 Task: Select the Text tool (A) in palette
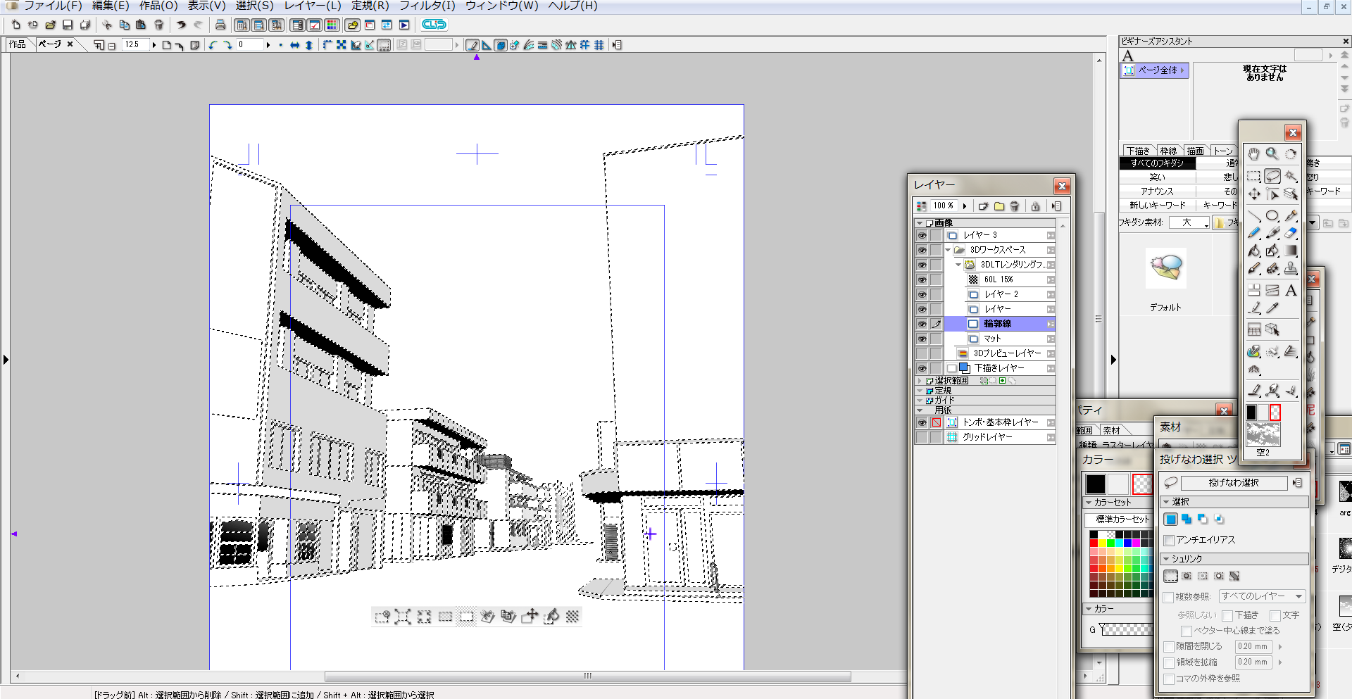point(1290,290)
